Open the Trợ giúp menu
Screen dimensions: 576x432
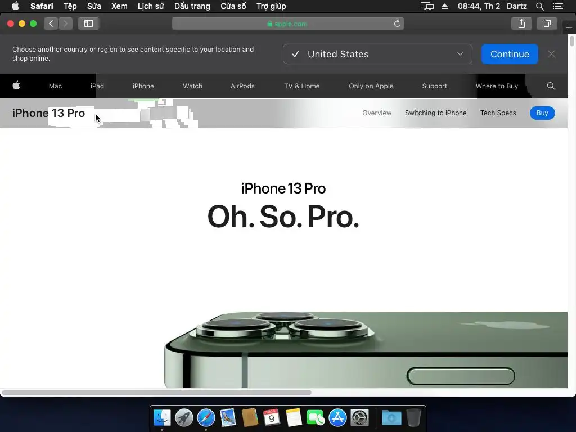coord(271,6)
